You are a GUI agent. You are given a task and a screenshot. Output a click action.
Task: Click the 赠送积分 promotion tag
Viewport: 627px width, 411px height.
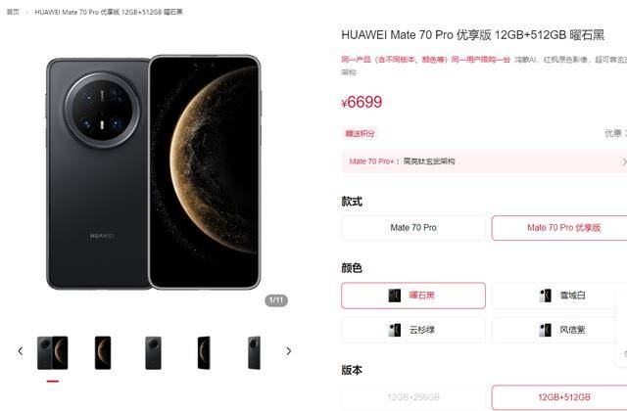coord(360,133)
